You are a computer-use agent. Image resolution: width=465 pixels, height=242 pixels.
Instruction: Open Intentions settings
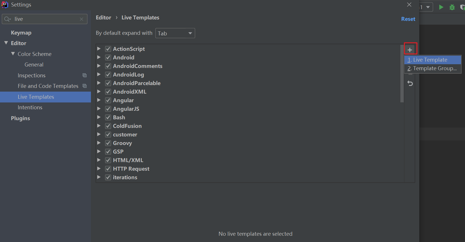(30, 108)
